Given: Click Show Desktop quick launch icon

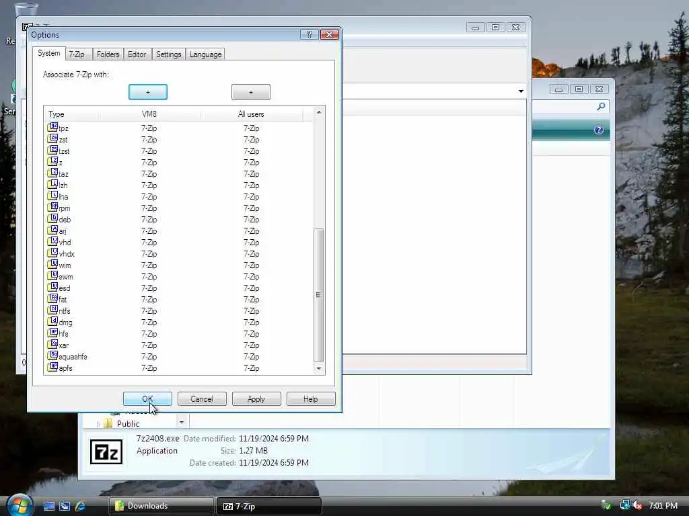Looking at the screenshot, I should click(x=48, y=506).
